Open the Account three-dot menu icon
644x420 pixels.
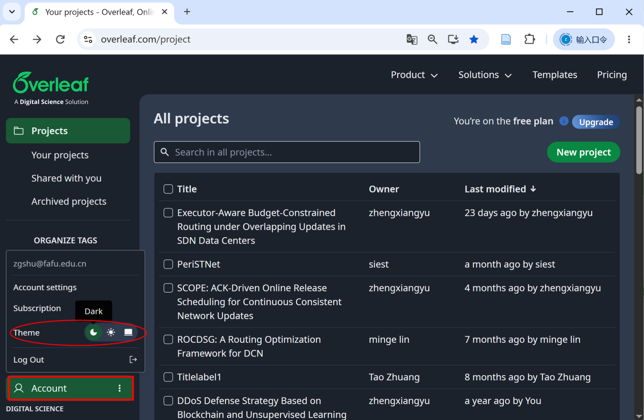120,388
